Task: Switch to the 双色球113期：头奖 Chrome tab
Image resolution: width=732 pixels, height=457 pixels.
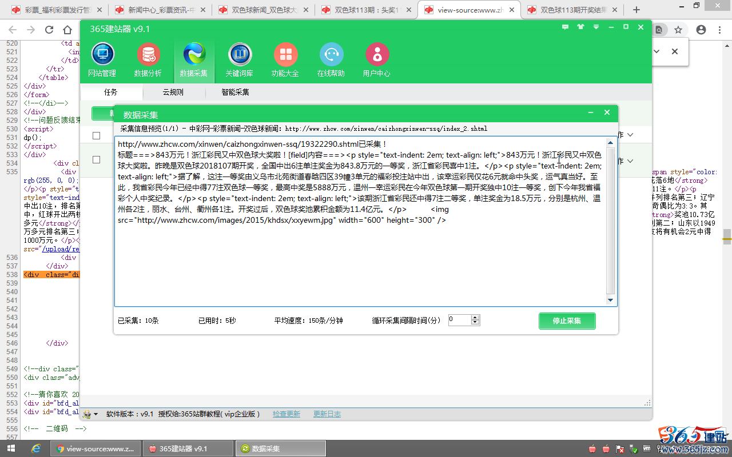Action: point(366,10)
